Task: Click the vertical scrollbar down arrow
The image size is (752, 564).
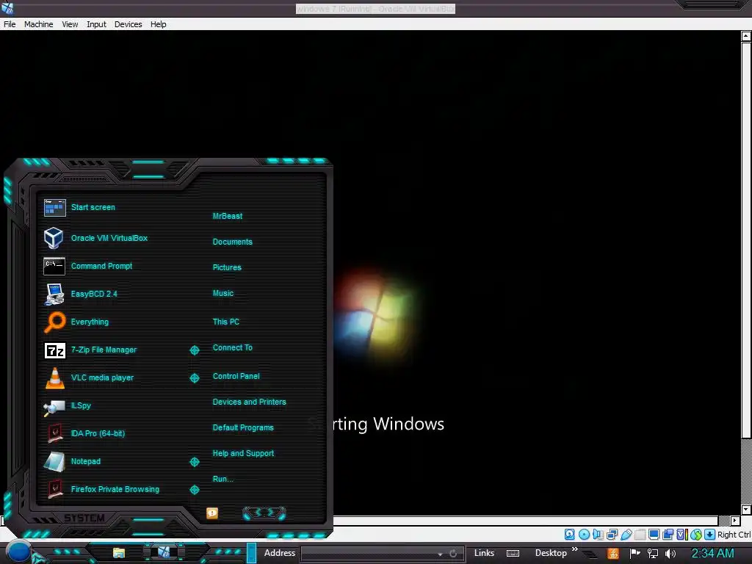Action: 746,510
